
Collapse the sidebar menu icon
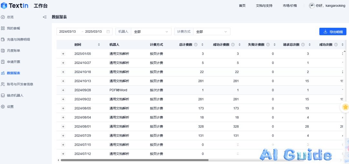click(x=45, y=17)
